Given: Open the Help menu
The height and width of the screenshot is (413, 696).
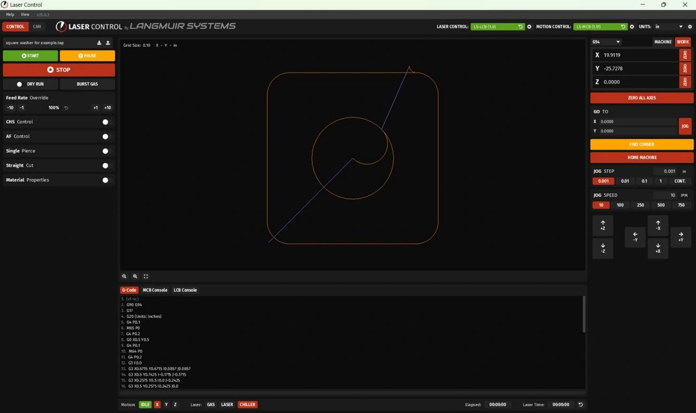Looking at the screenshot, I should (x=10, y=14).
